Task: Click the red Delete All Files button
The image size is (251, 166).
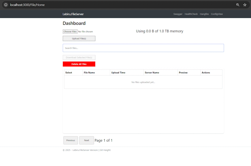Action: pos(79,64)
